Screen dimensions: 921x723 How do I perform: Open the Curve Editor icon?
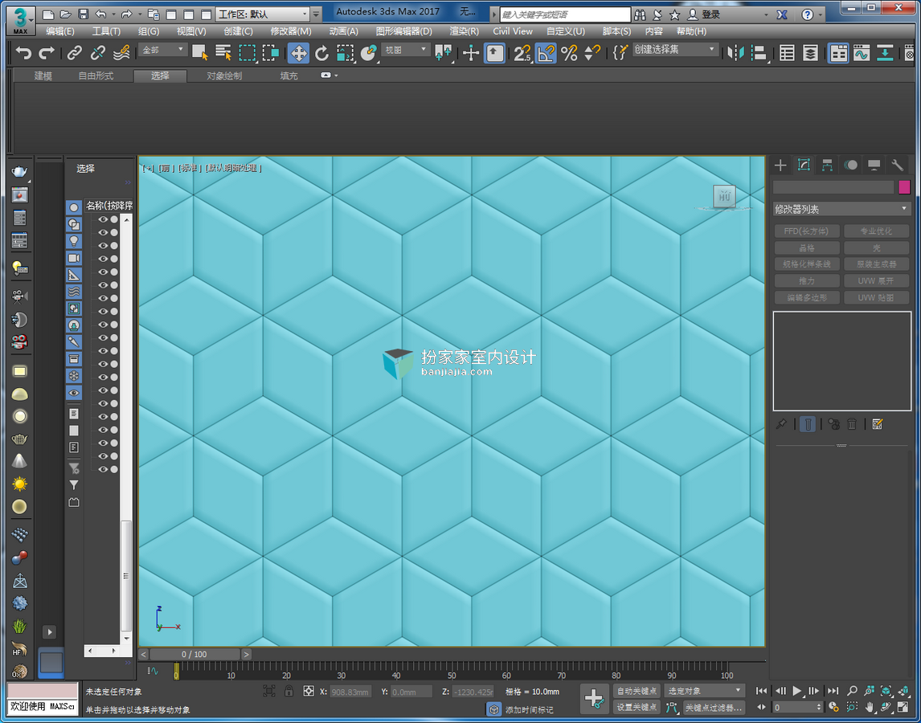861,54
